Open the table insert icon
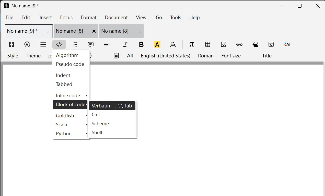 (208, 44)
